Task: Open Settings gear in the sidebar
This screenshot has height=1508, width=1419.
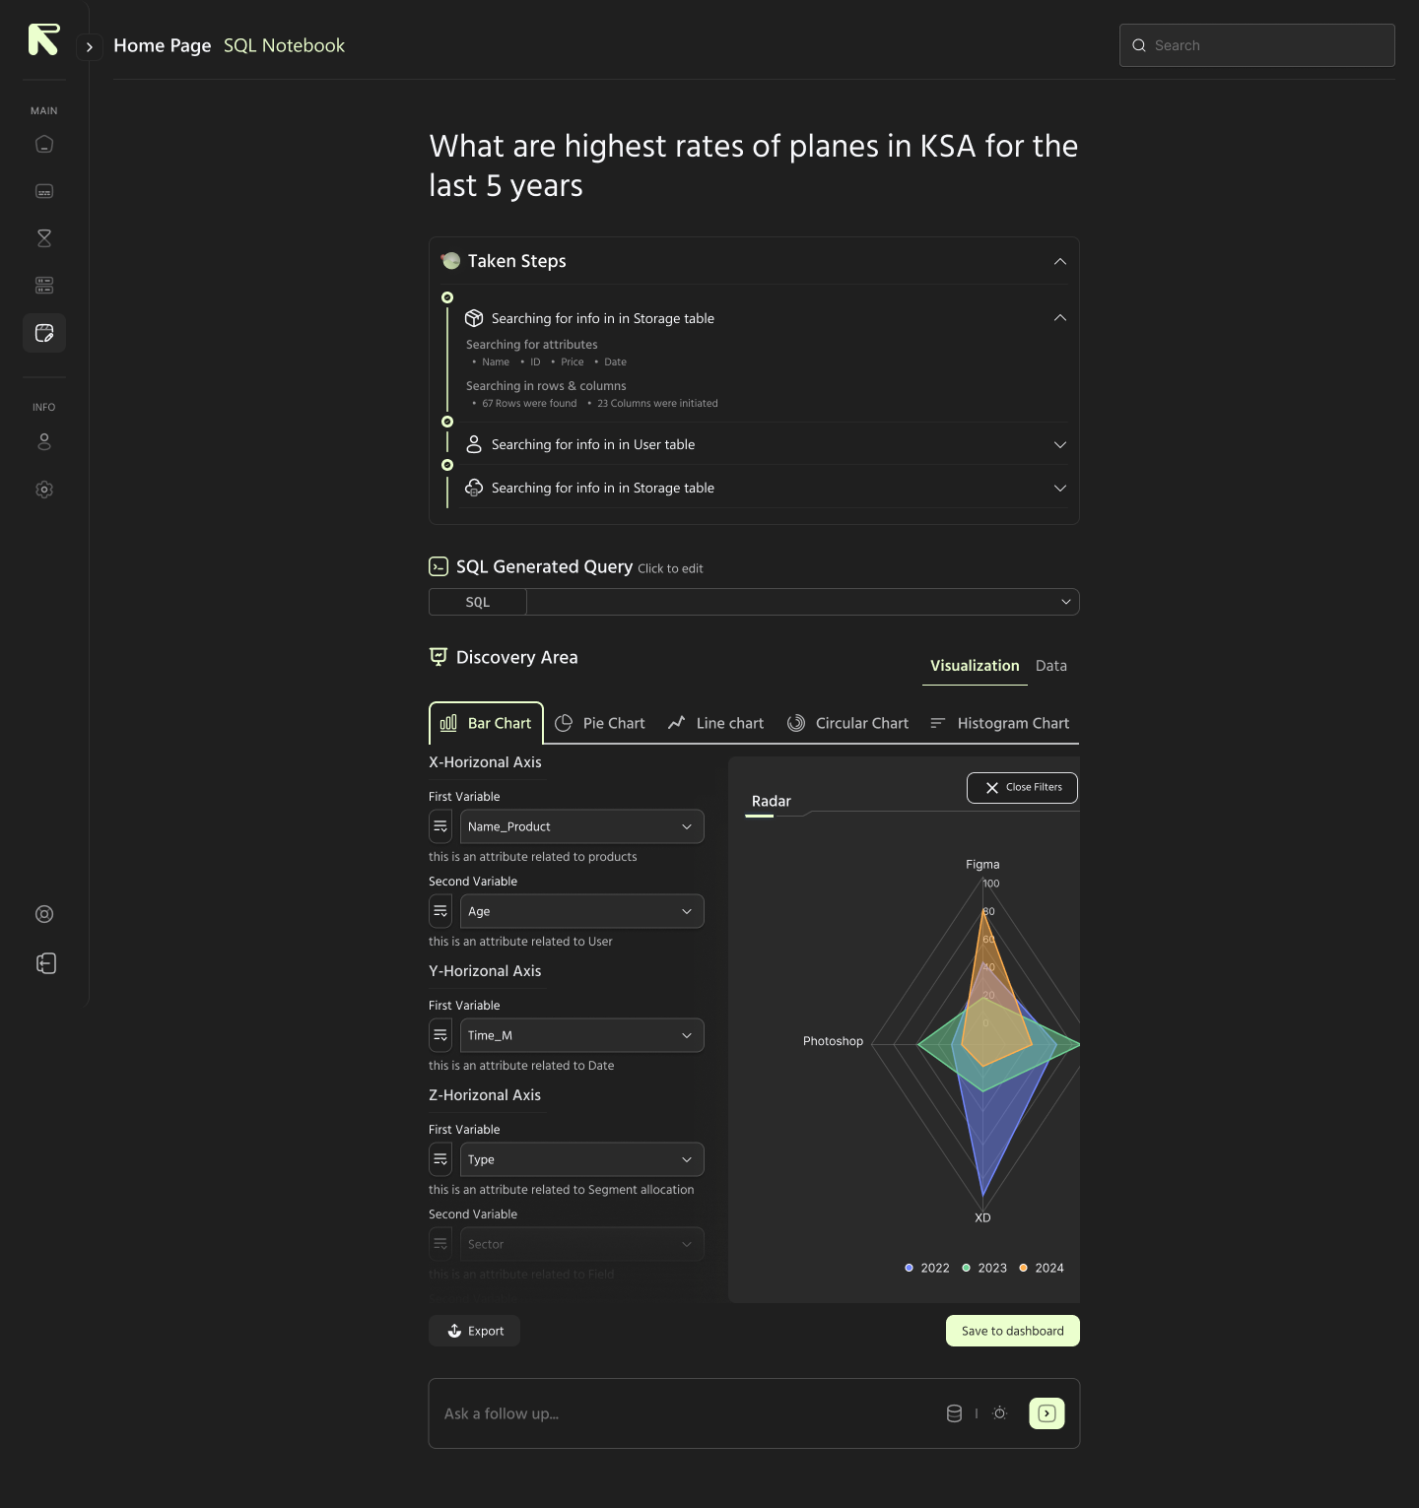Action: (x=43, y=490)
